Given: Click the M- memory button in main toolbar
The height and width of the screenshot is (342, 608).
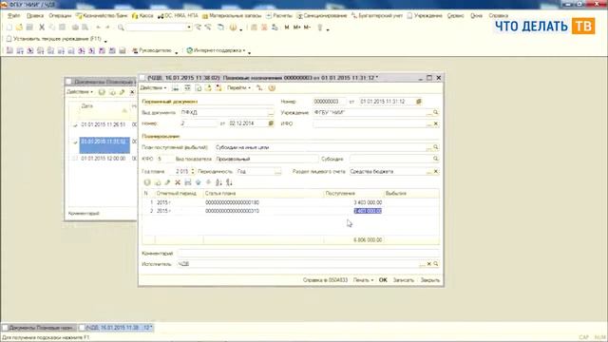Looking at the screenshot, I should click(307, 28).
